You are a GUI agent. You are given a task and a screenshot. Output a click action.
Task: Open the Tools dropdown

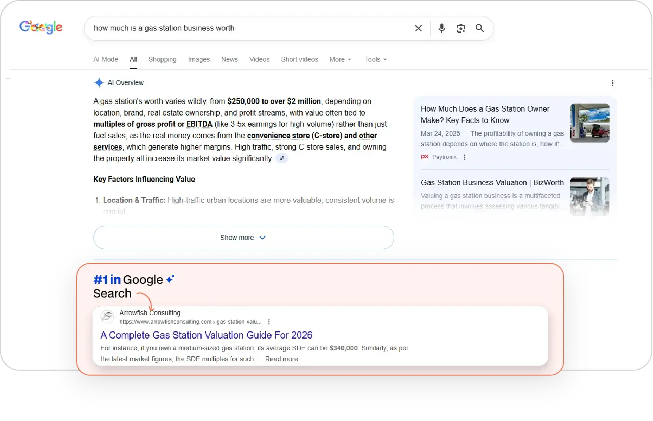tap(375, 59)
